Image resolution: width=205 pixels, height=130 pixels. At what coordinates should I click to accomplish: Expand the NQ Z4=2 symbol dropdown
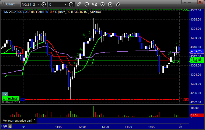(x=38, y=5)
